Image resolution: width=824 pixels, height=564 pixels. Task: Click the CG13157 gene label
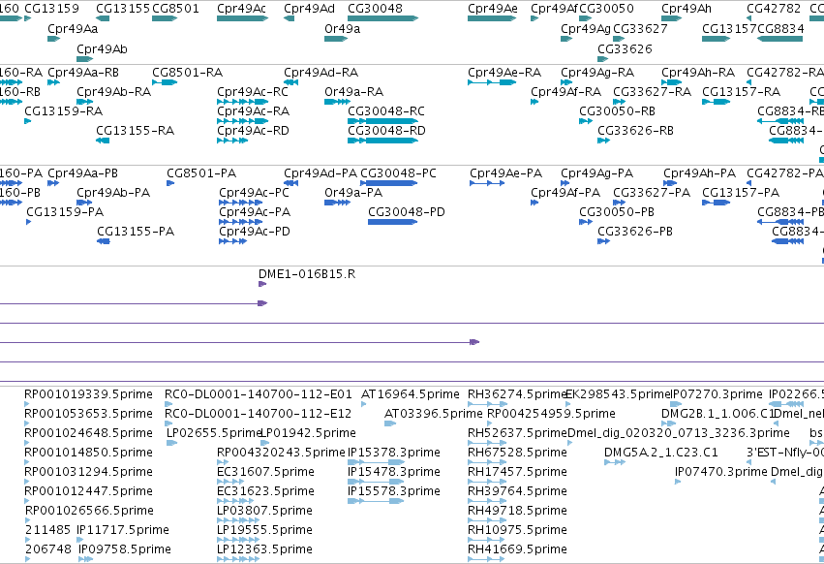point(729,28)
